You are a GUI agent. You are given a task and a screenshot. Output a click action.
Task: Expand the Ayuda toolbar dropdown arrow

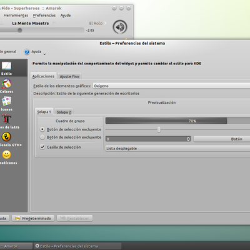(x=44, y=54)
